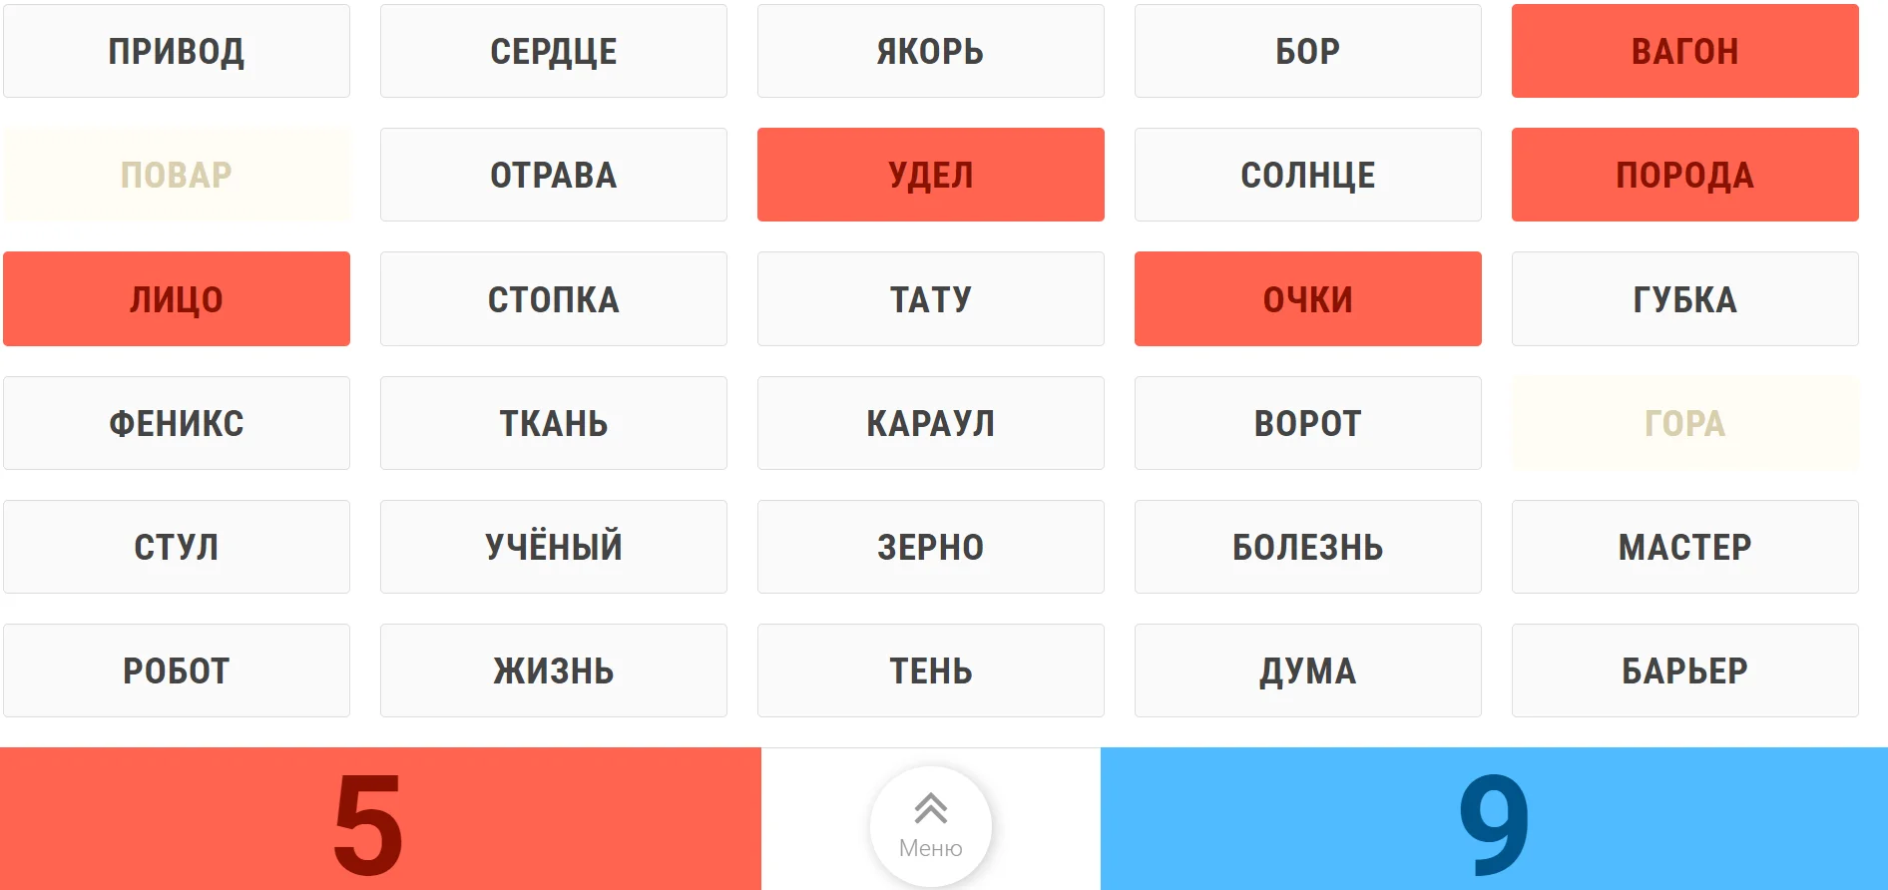Click the red УДЕЛ card
This screenshot has width=1888, height=890.
[930, 175]
